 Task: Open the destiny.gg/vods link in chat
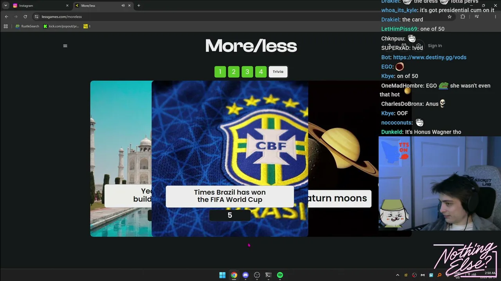pos(430,57)
